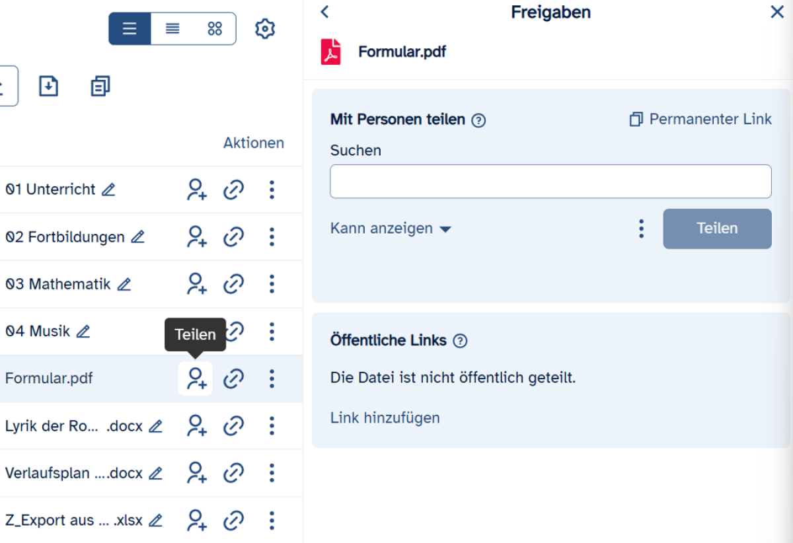Click the Link hinzufügen link
Viewport: 793px width, 543px height.
coord(385,417)
